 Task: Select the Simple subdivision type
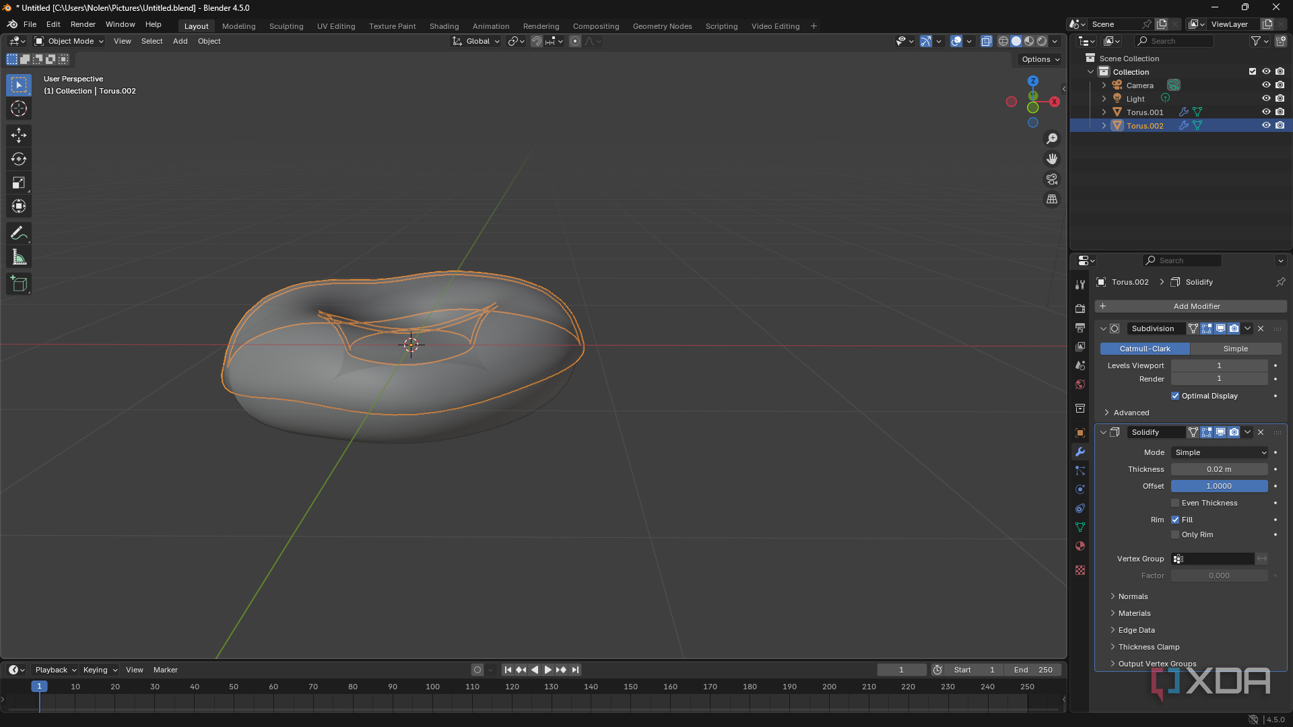tap(1236, 349)
